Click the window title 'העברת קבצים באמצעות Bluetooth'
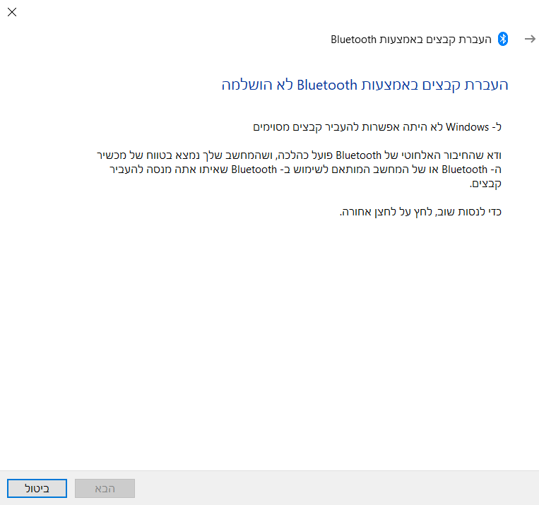This screenshot has width=539, height=505. coord(411,40)
